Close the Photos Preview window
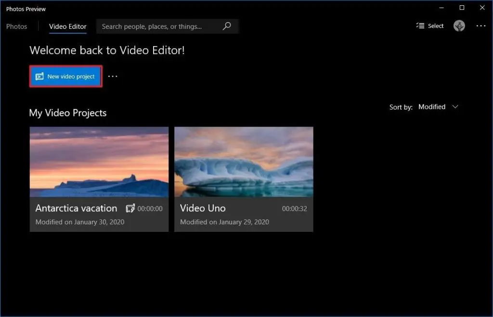 (481, 8)
